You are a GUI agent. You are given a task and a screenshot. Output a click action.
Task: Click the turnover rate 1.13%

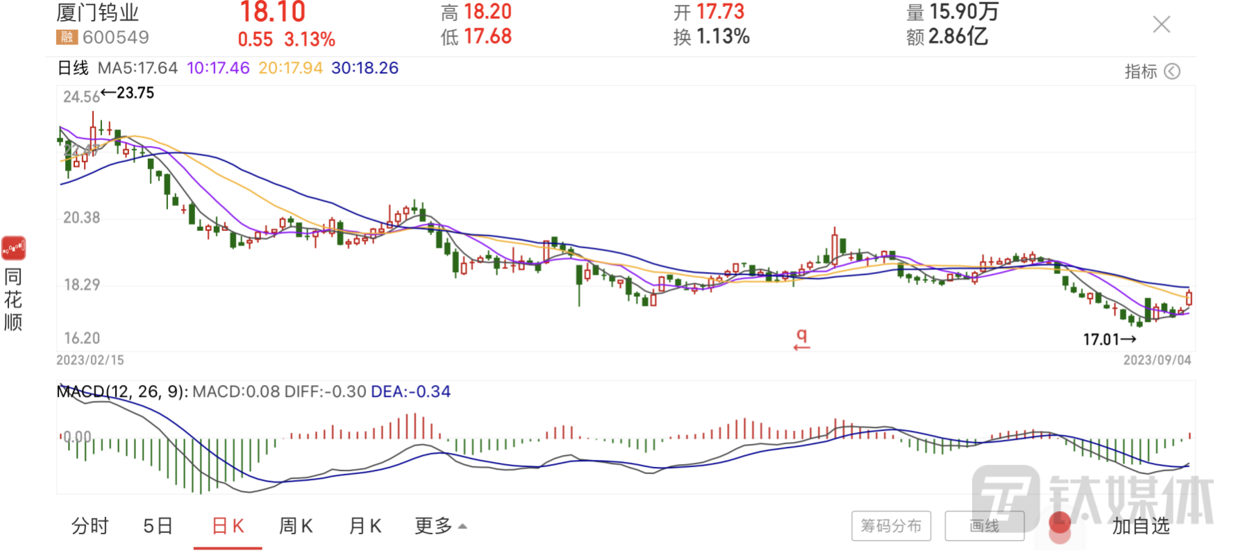[x=723, y=36]
